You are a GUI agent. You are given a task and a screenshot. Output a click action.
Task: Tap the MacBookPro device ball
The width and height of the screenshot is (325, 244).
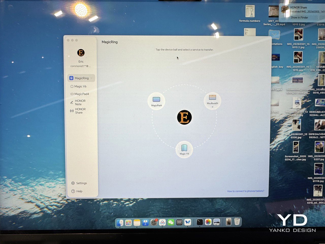213,100
